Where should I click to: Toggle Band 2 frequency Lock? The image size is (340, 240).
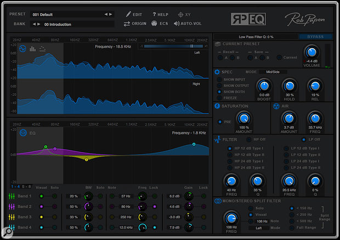pos(155,207)
